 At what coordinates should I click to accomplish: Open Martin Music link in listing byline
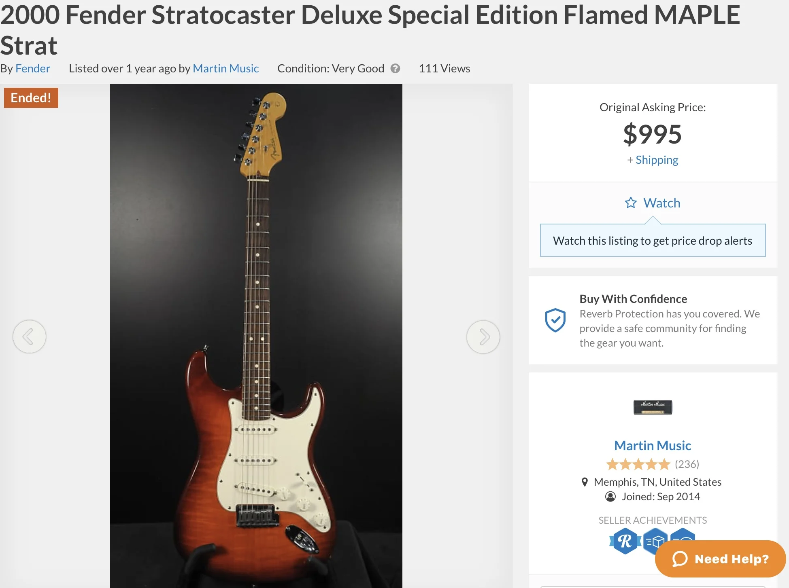[225, 69]
